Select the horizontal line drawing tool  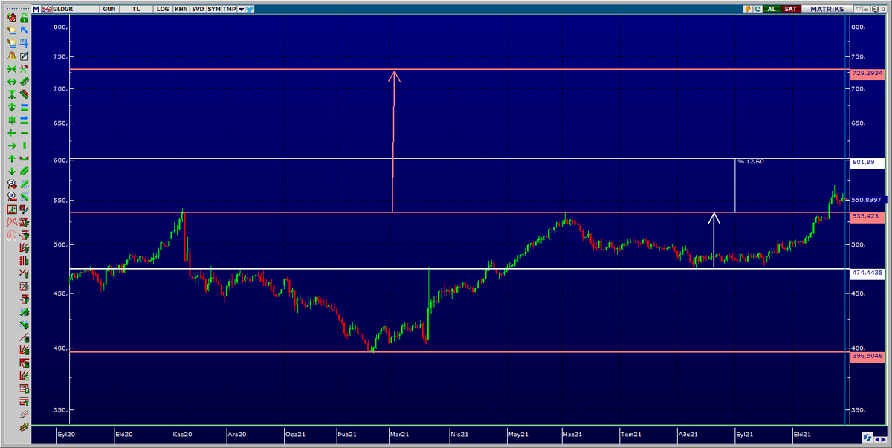(x=25, y=132)
